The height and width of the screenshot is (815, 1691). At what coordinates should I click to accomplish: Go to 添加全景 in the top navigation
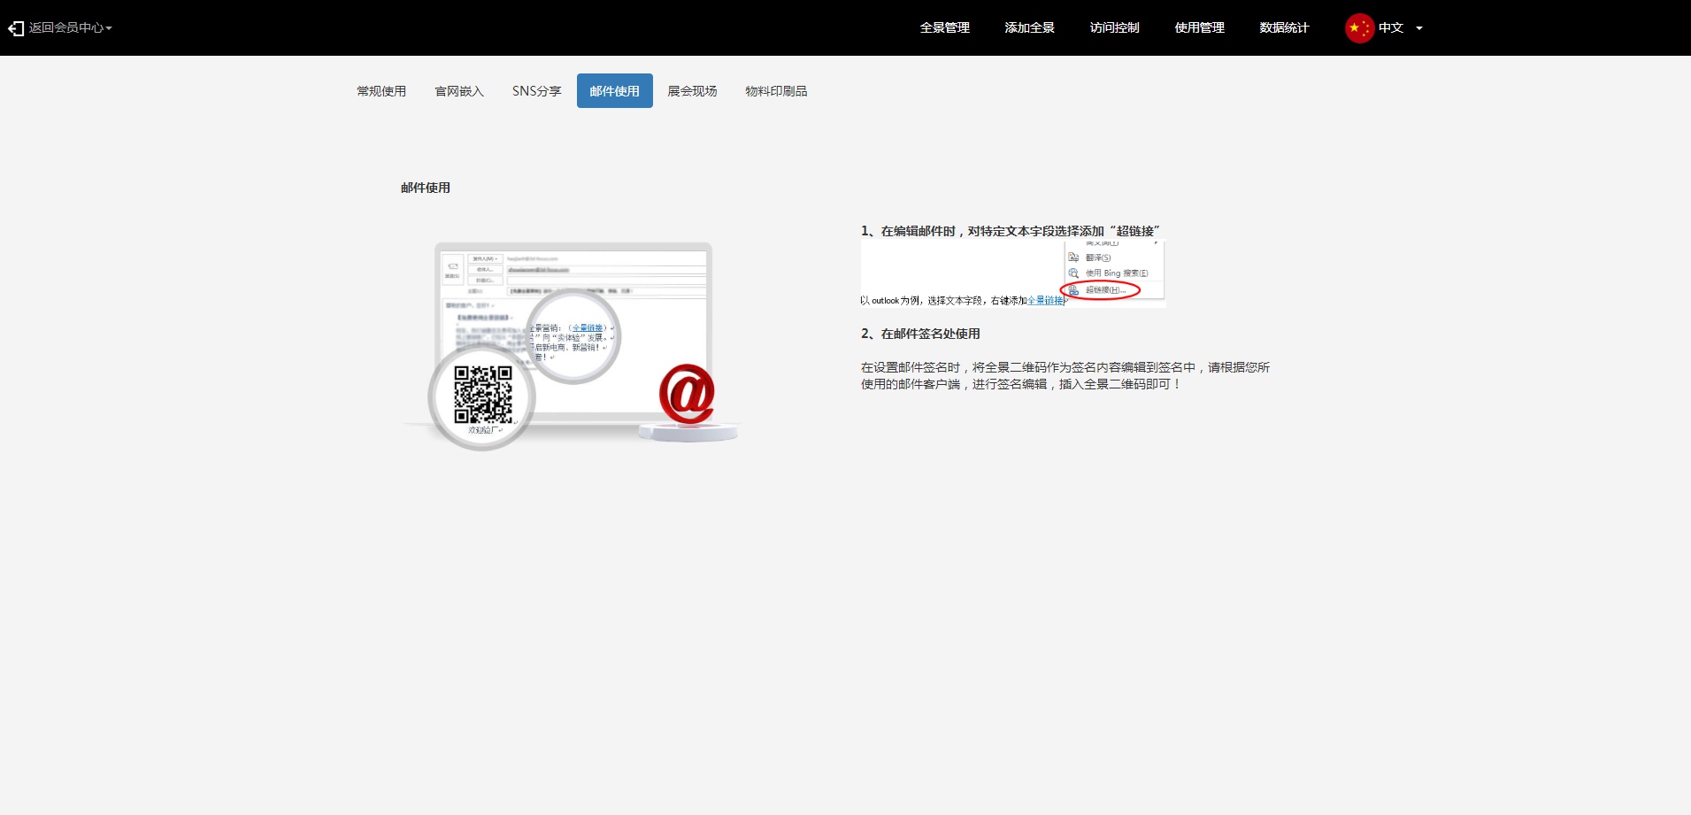[1029, 28]
